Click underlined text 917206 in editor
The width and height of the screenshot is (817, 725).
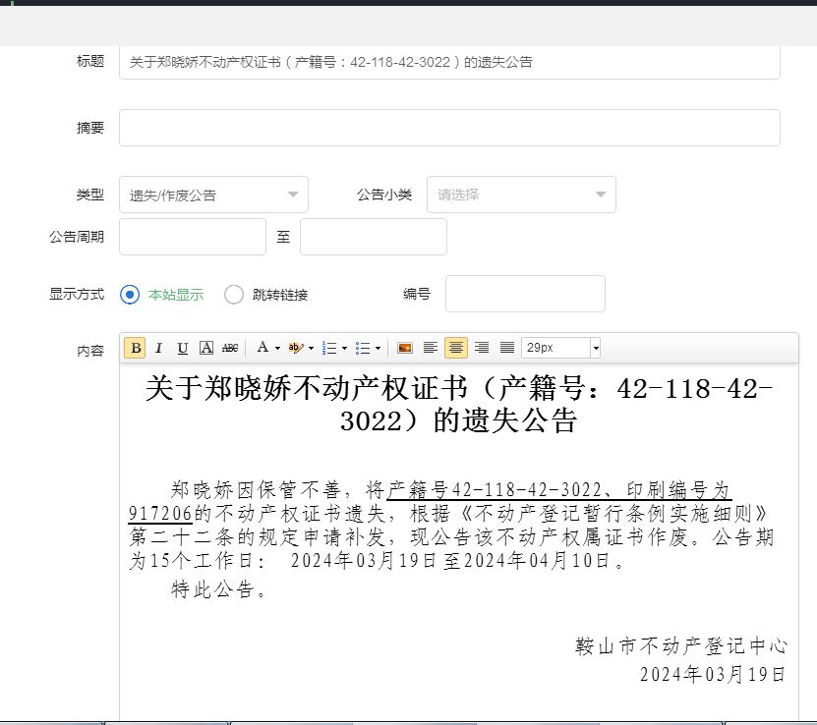[160, 514]
